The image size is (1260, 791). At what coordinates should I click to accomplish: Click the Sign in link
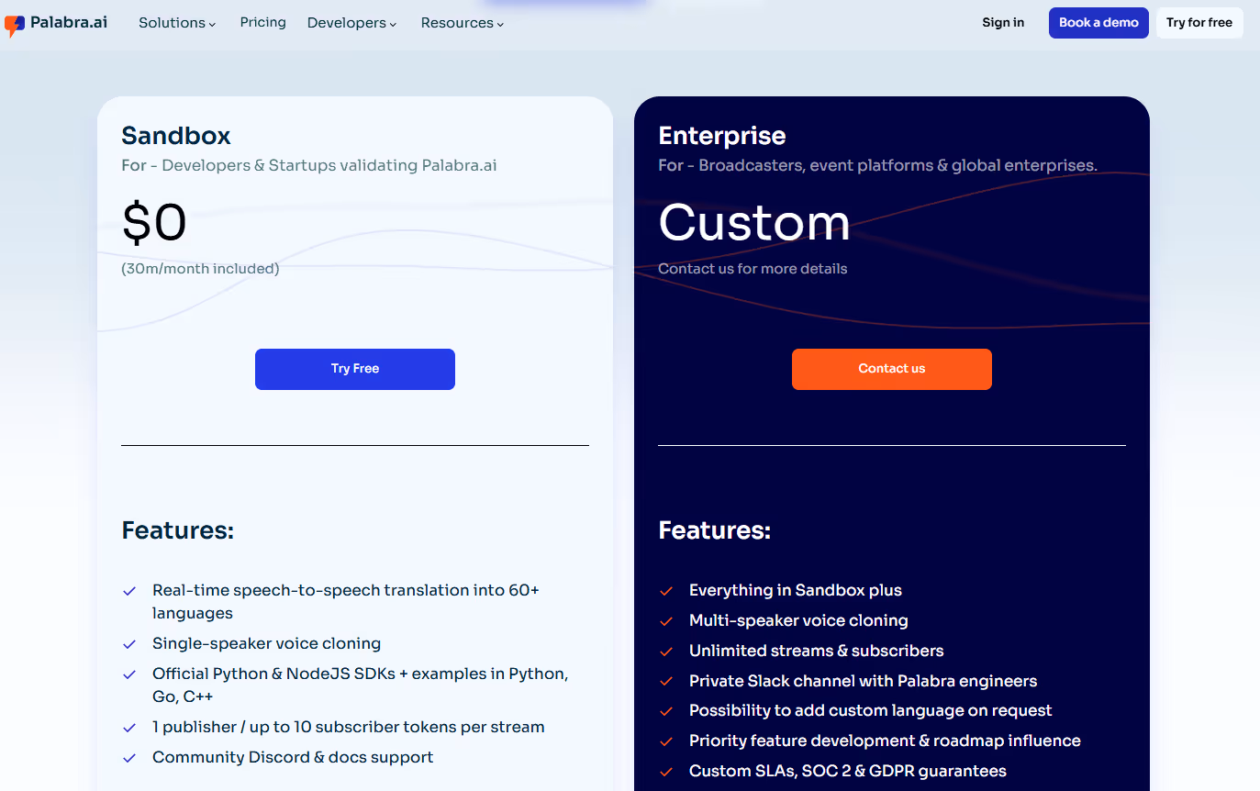[1003, 22]
